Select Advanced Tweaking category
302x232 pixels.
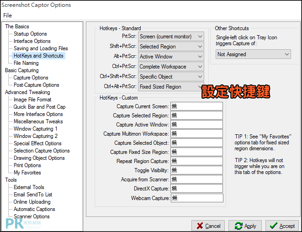27,92
